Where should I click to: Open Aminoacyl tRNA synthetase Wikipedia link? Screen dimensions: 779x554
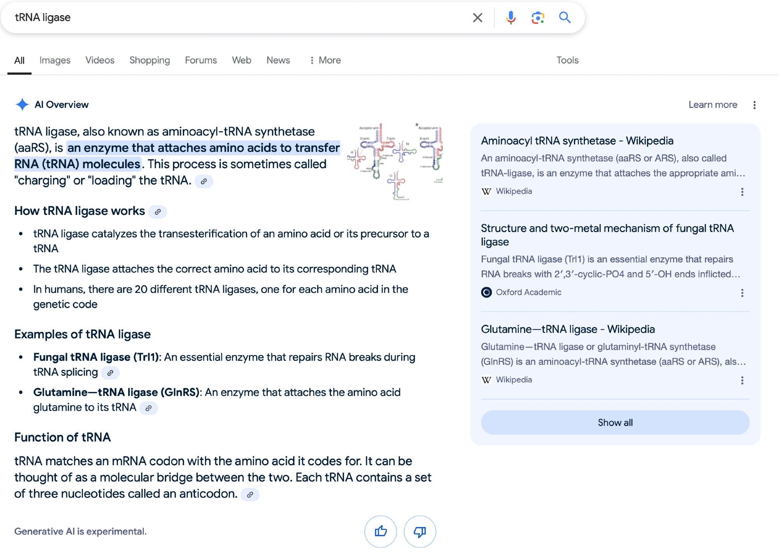[x=577, y=141]
